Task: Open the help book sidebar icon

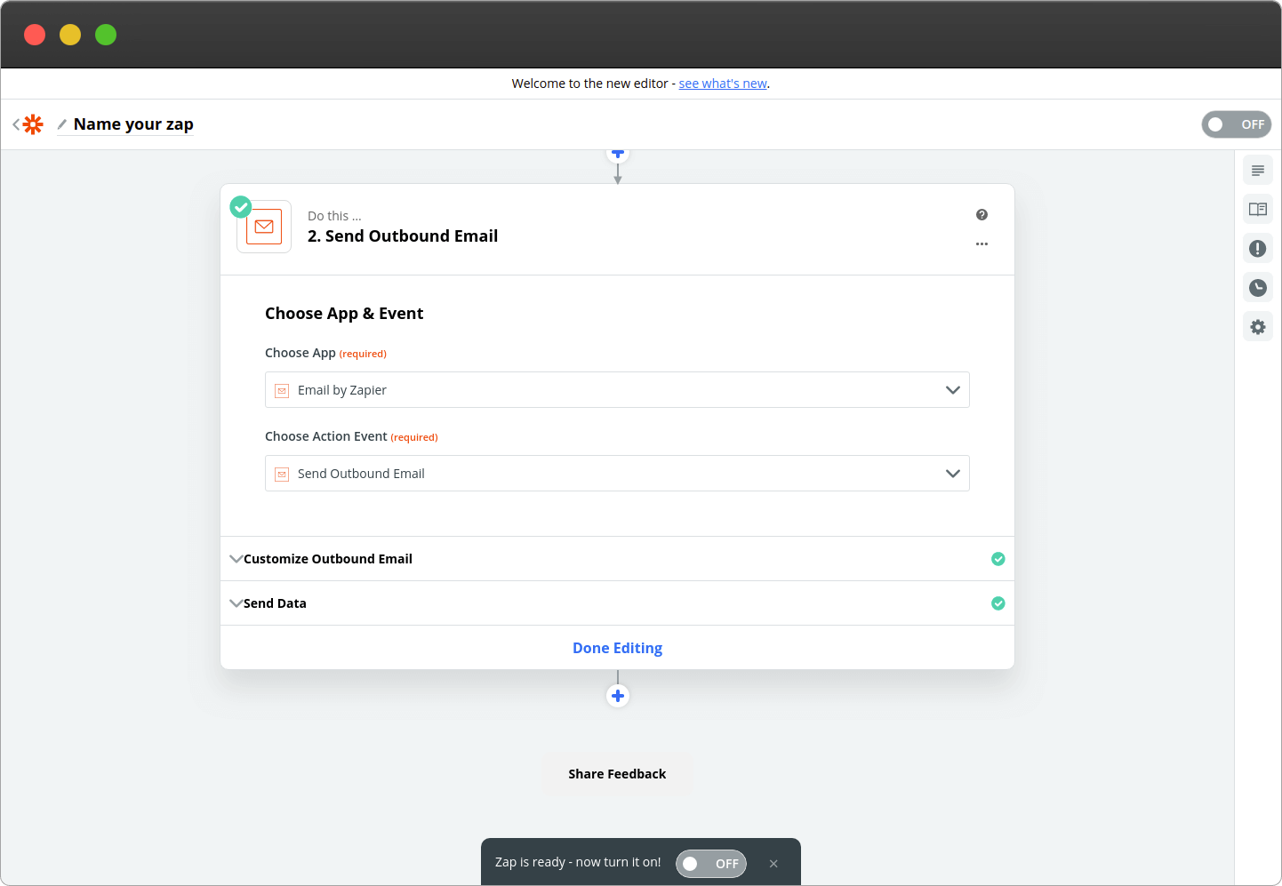Action: [1258, 210]
